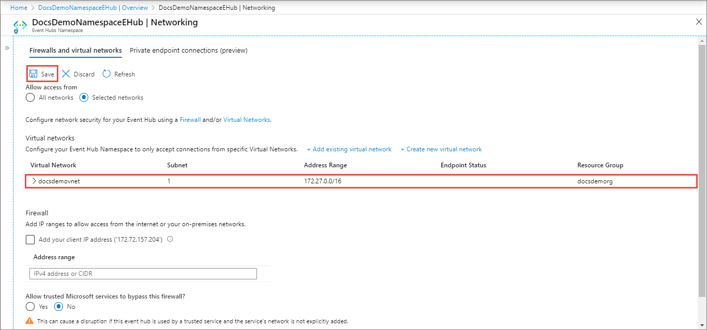Screen dimensions: 707x330
Task: Choose No for trusted Microsoft services
Action: pyautogui.click(x=59, y=306)
